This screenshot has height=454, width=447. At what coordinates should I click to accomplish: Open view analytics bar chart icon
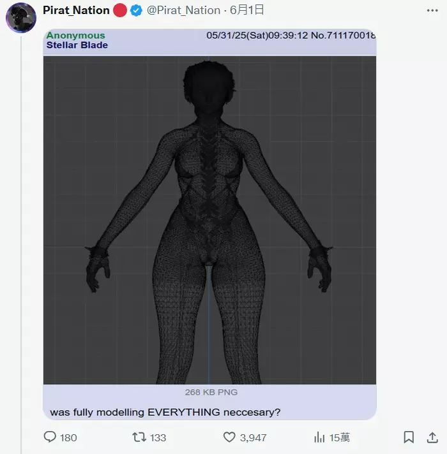[319, 437]
